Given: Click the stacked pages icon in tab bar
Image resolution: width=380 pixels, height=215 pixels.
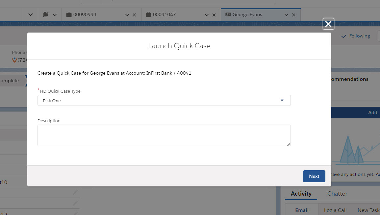Looking at the screenshot, I should click(x=46, y=15).
